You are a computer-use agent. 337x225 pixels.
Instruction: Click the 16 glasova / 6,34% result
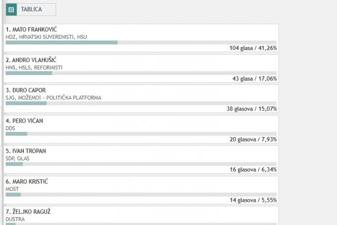253,170
